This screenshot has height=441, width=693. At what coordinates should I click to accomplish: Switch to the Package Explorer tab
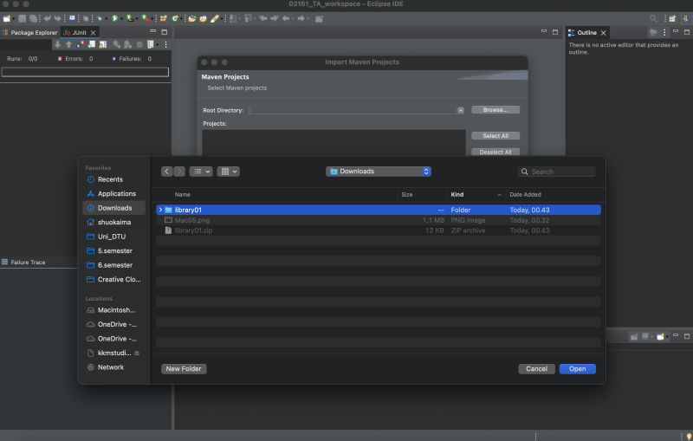pos(30,33)
